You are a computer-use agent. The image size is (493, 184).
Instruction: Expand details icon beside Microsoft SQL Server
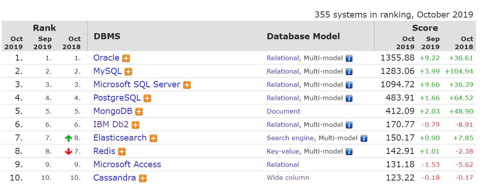pyautogui.click(x=187, y=85)
